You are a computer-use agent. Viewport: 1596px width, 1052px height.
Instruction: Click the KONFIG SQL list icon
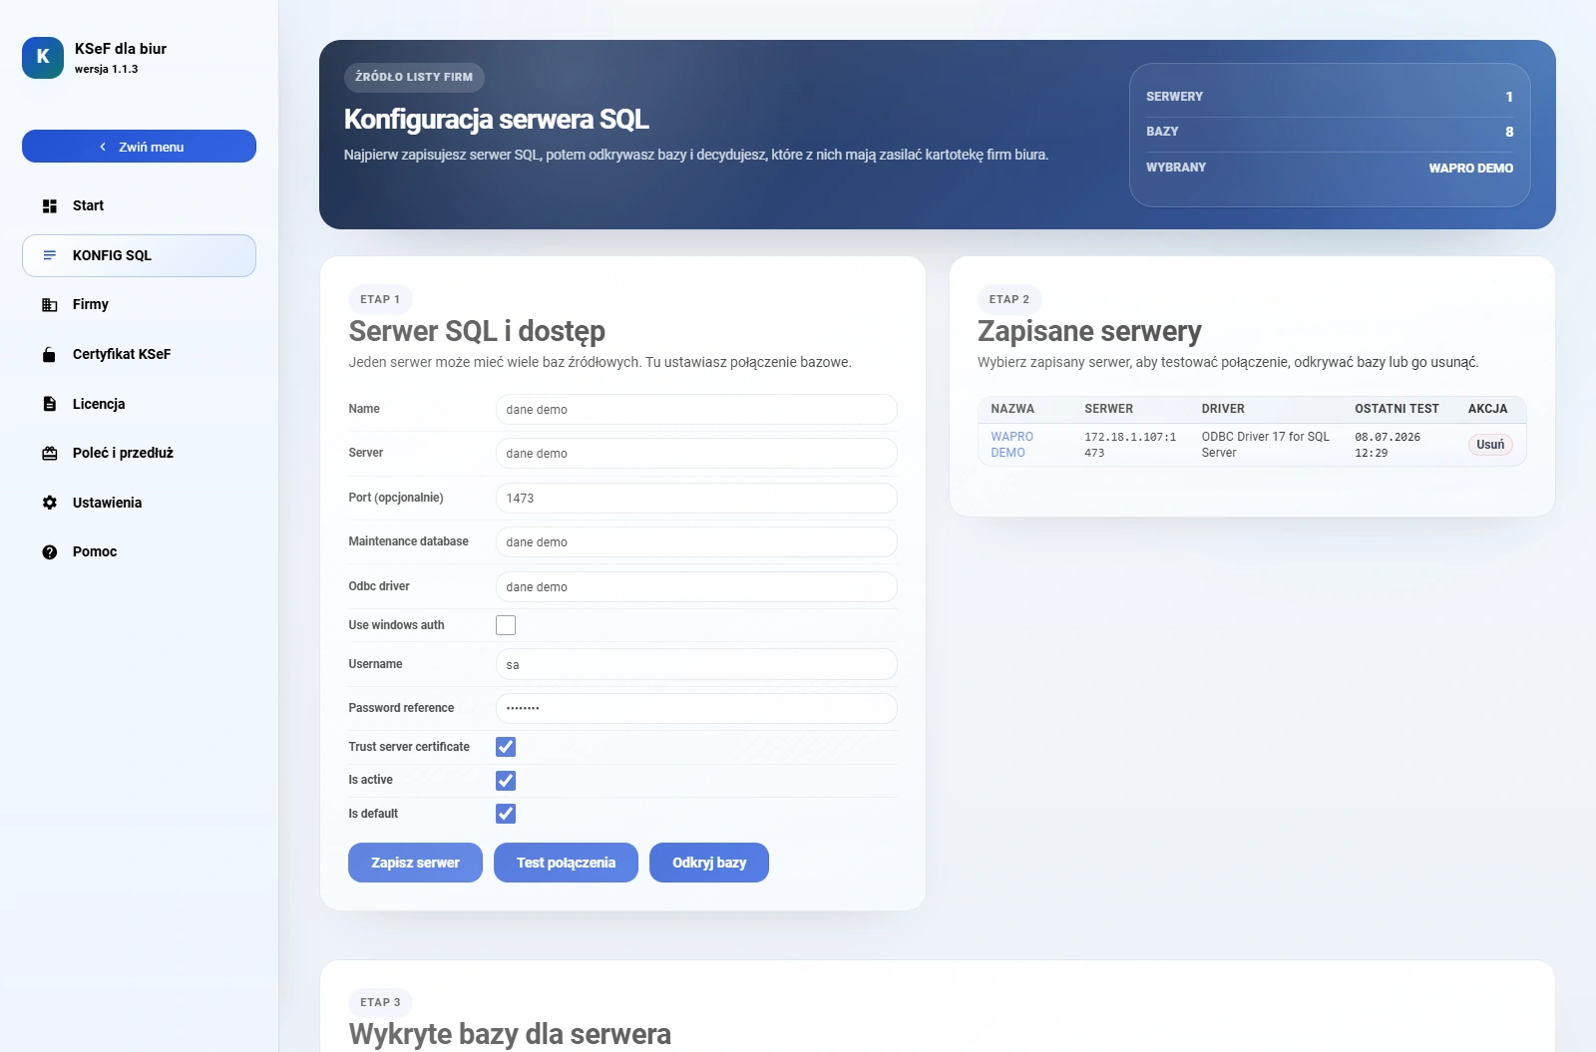(x=50, y=255)
